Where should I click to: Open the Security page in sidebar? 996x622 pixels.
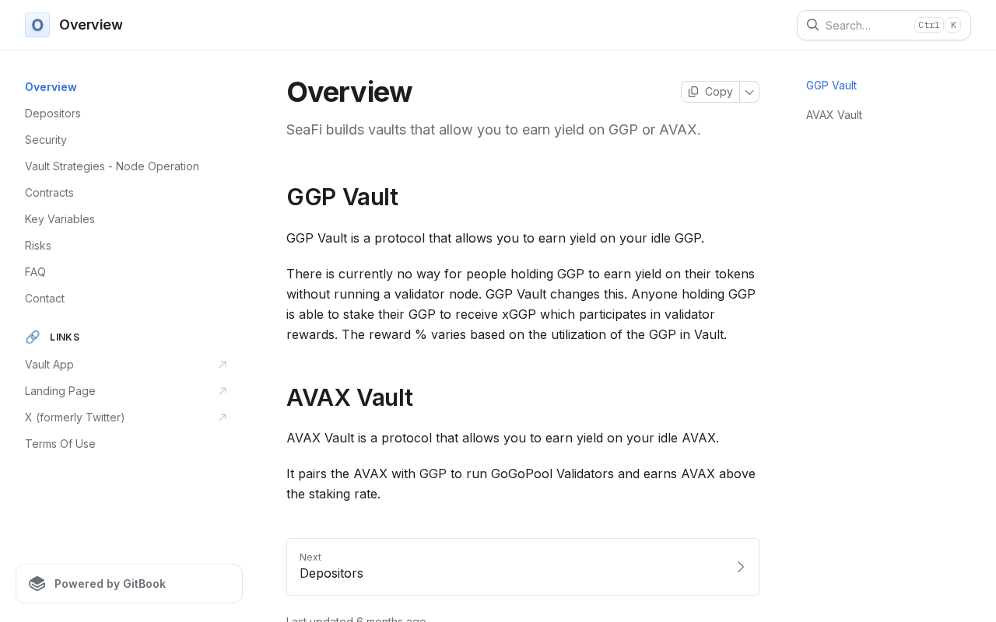click(46, 140)
